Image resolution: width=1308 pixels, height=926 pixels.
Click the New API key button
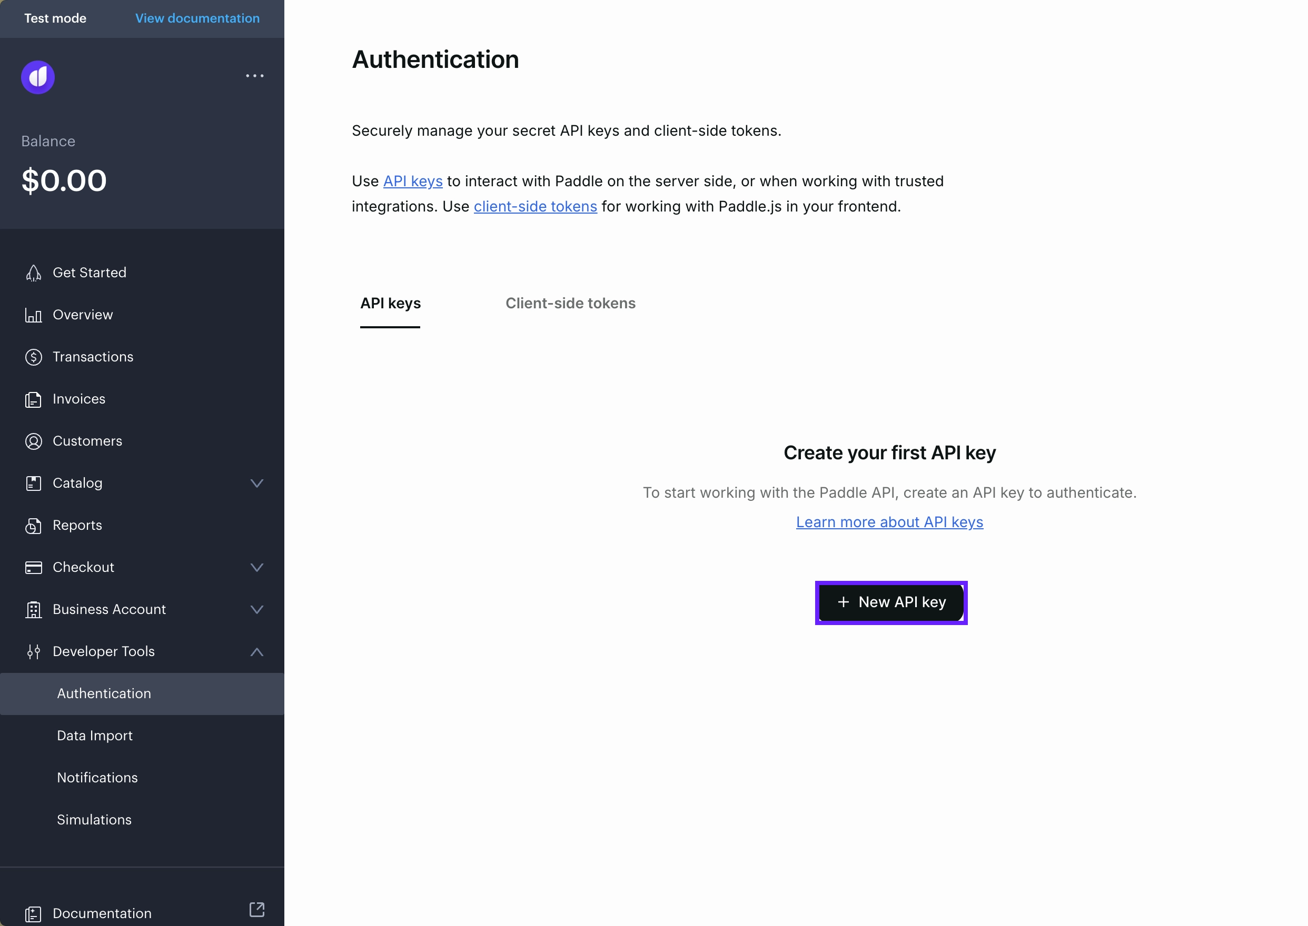tap(890, 602)
